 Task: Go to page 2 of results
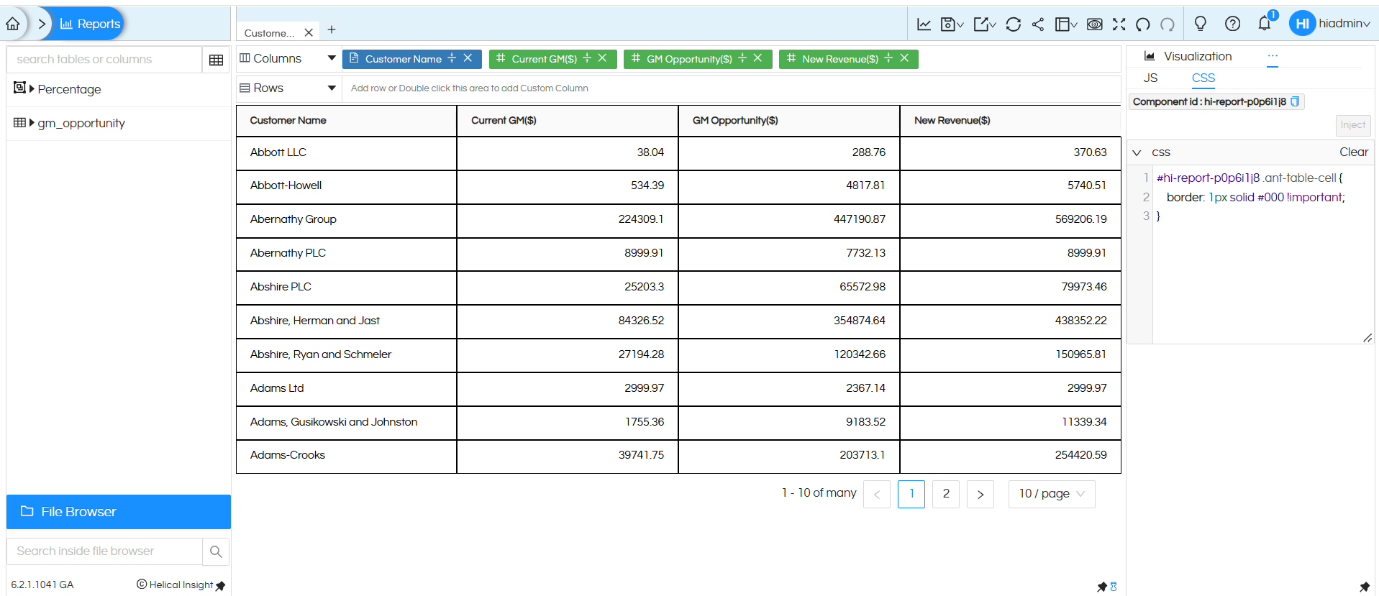(x=946, y=494)
